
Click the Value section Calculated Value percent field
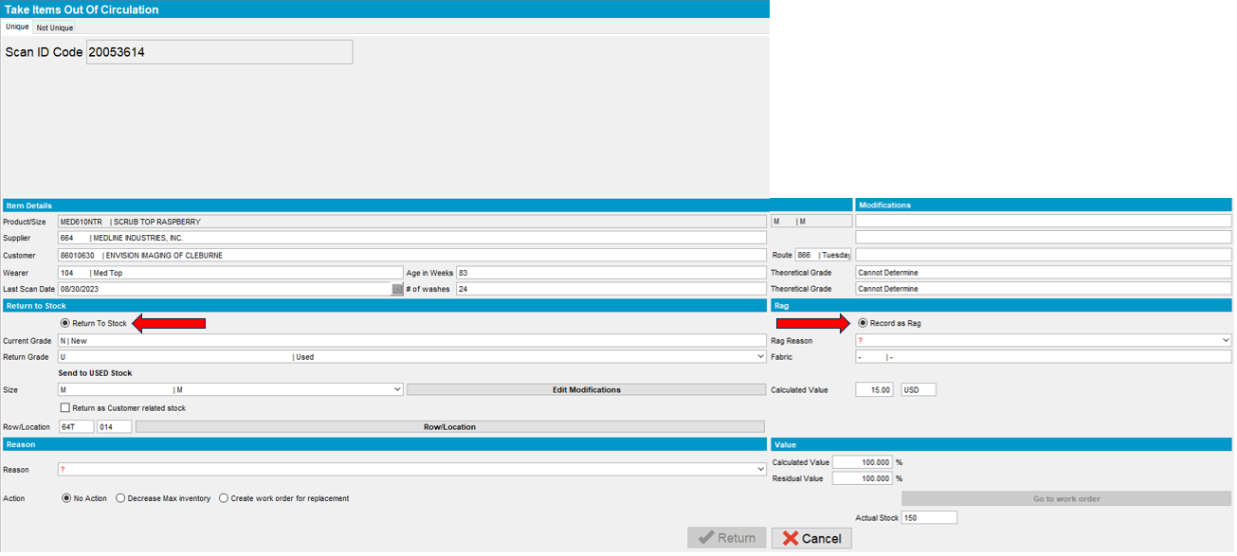click(x=863, y=462)
